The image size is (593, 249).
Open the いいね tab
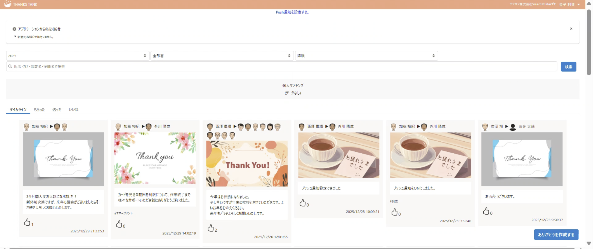[x=73, y=110]
